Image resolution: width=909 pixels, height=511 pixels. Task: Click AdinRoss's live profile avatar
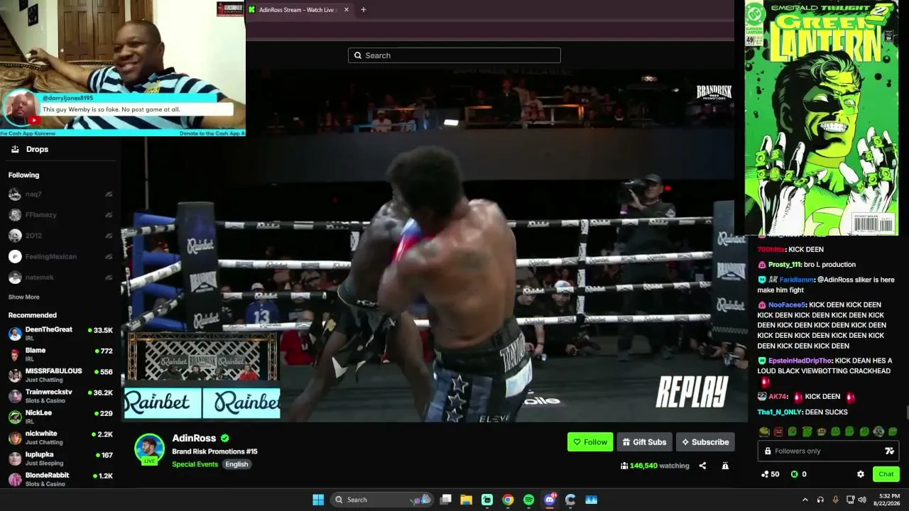pyautogui.click(x=150, y=449)
